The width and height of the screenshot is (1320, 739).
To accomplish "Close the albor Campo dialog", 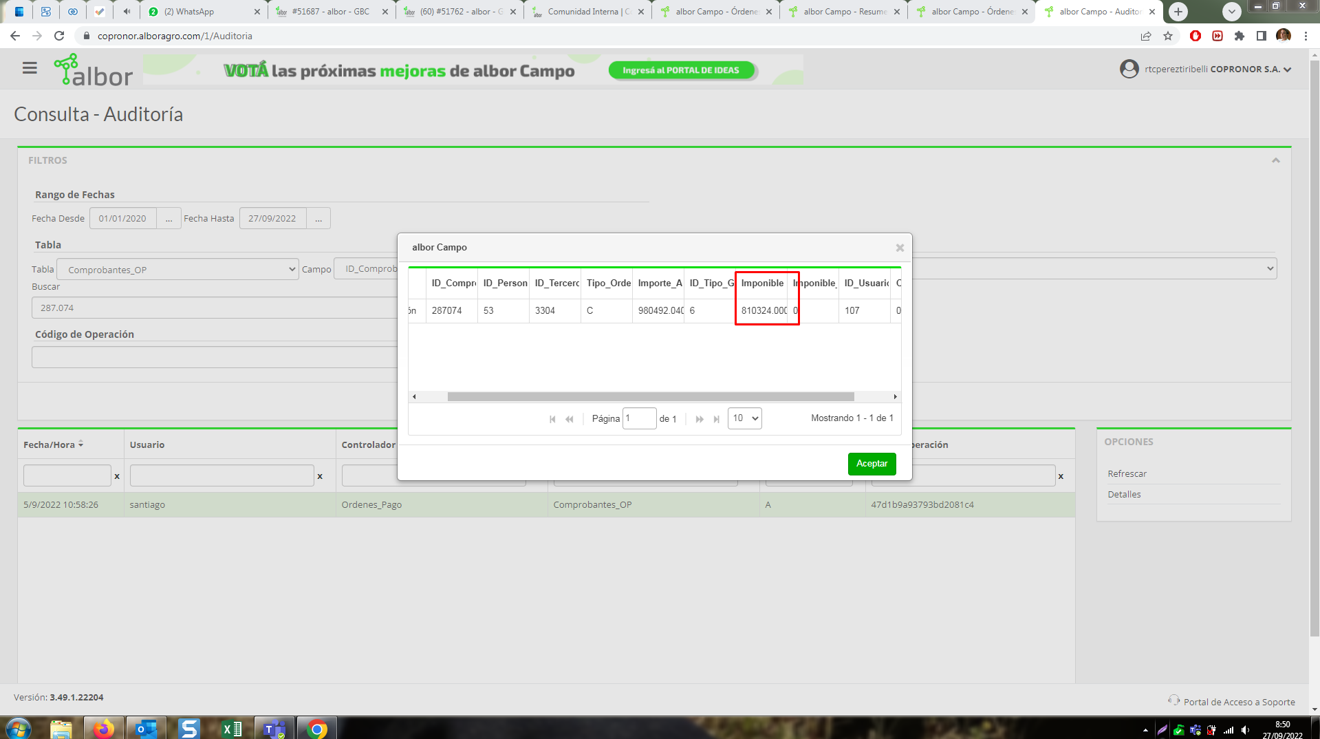I will click(900, 248).
